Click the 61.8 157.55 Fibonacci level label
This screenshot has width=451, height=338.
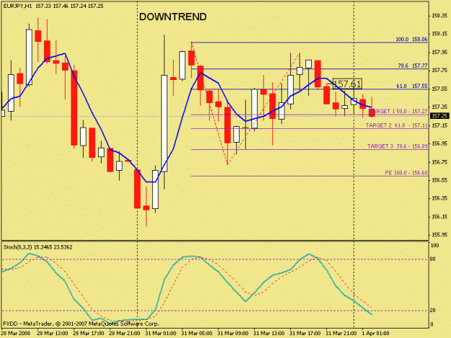click(412, 86)
